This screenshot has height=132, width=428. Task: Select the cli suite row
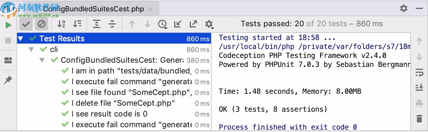[114, 49]
